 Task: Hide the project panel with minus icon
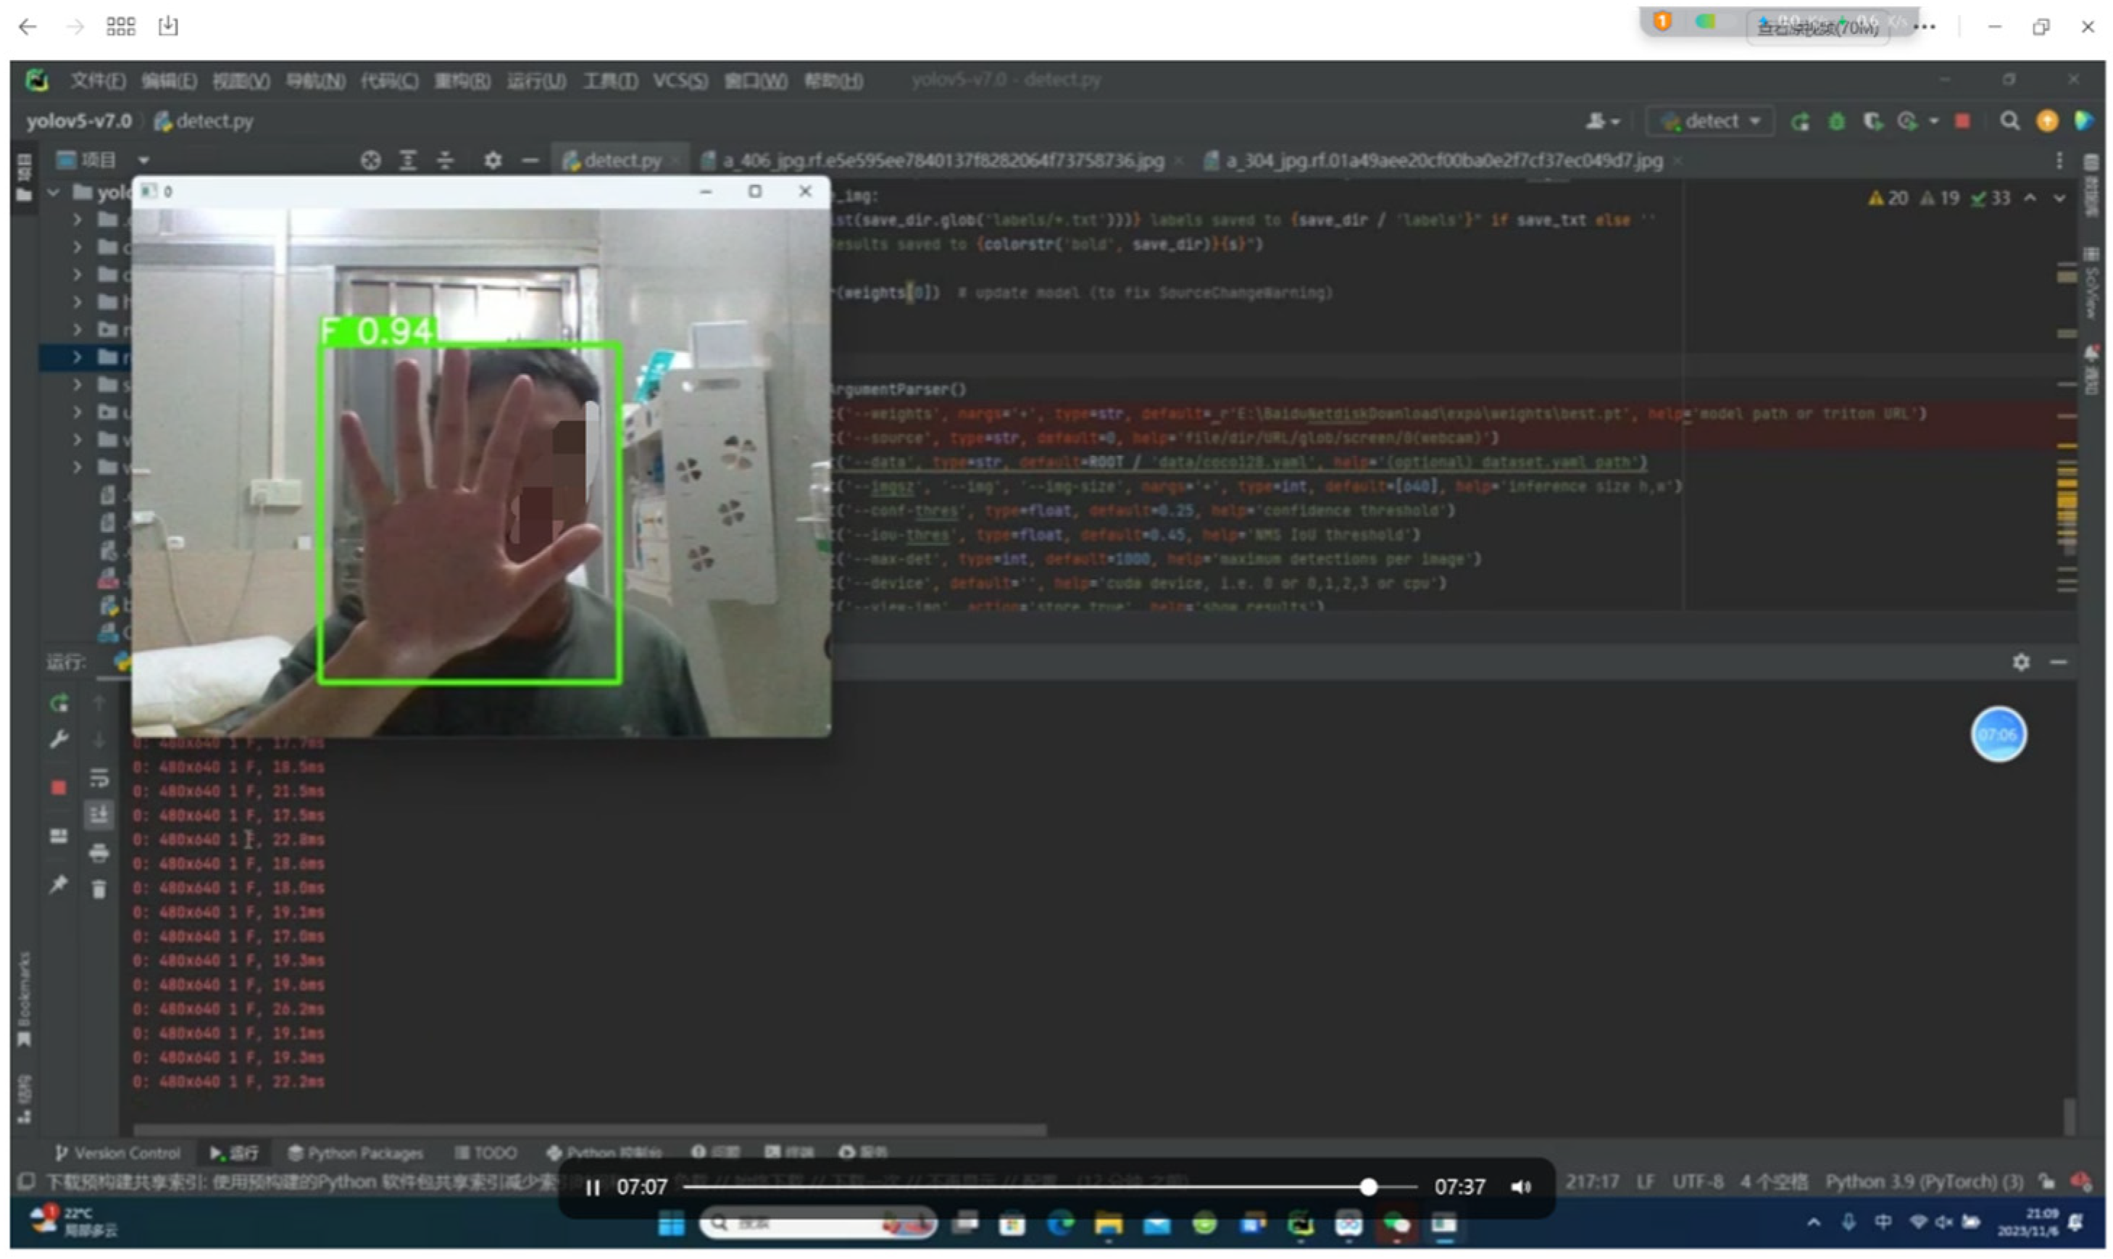(x=530, y=160)
